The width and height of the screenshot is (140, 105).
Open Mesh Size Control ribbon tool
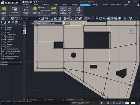pyautogui.click(x=26, y=10)
